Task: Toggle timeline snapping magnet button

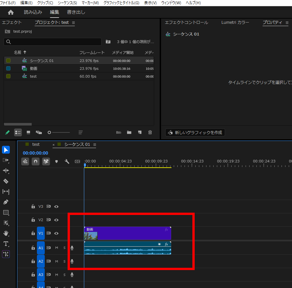Action: click(36, 161)
